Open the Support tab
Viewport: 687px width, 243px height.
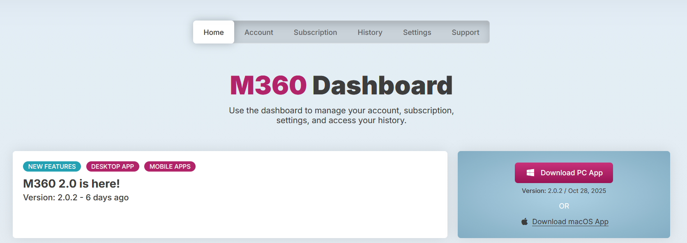(x=465, y=32)
